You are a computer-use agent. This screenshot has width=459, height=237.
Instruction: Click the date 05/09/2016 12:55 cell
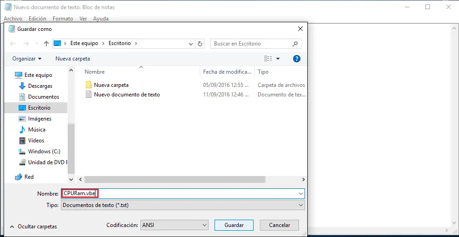tap(226, 85)
